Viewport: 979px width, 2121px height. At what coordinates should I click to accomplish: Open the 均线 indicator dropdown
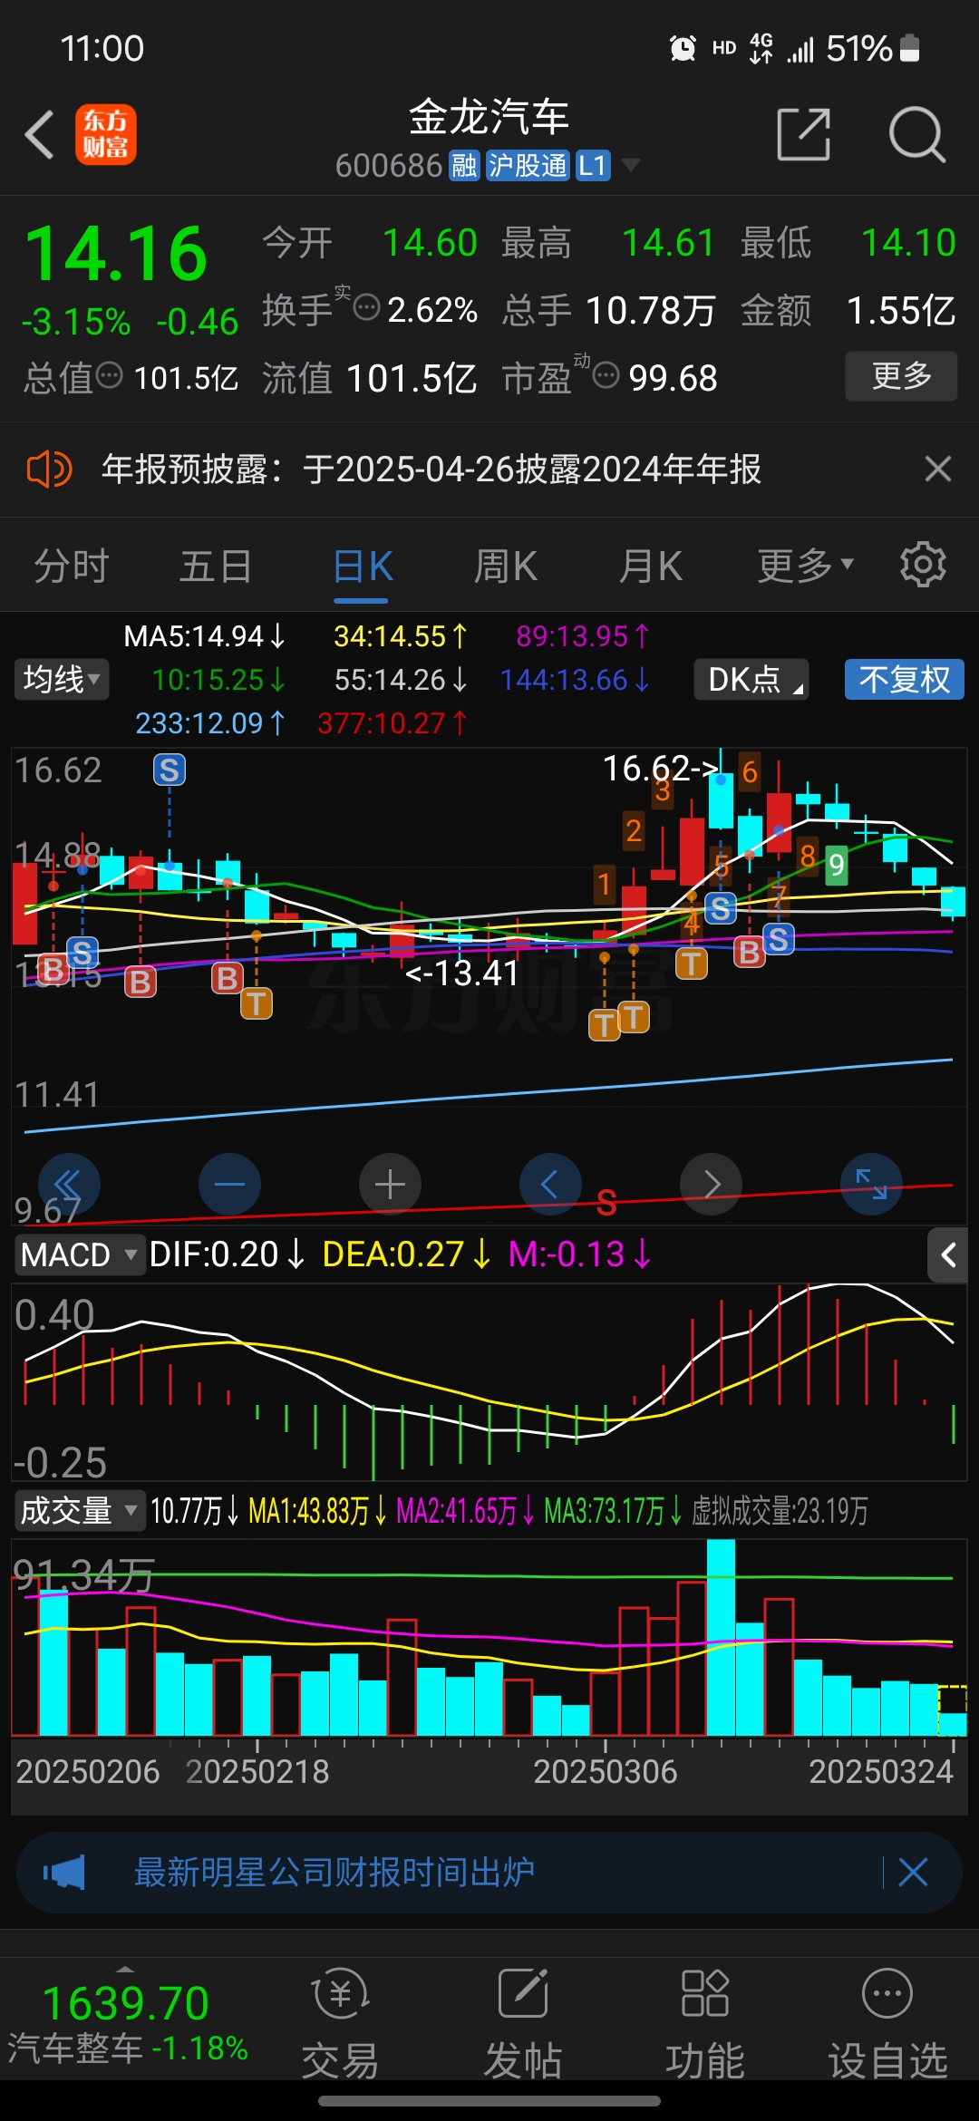coord(62,679)
